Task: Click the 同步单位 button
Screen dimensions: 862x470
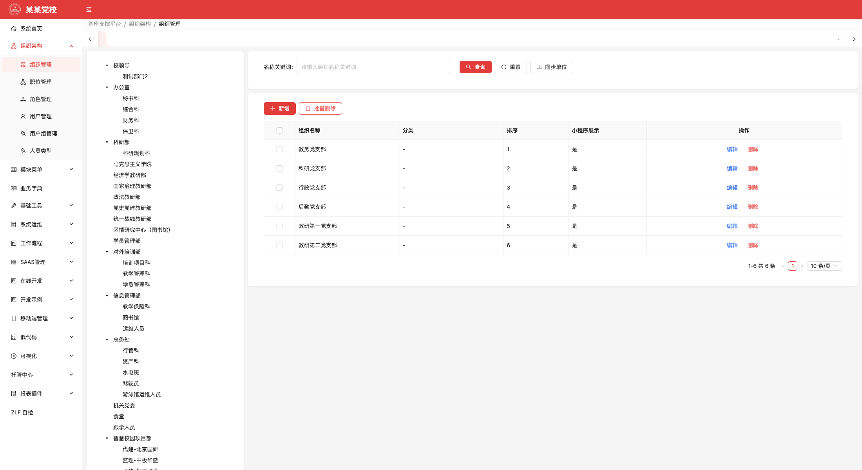Action: coord(551,67)
